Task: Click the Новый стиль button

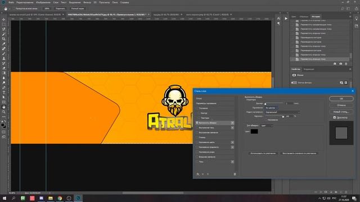Action: 341,112
